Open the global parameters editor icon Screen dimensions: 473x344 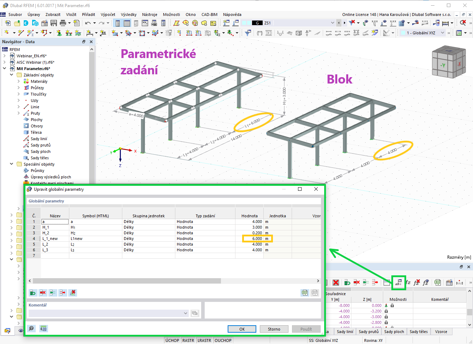pyautogui.click(x=398, y=282)
